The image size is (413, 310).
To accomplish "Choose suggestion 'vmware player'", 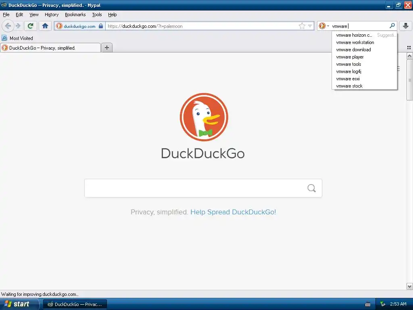I will coord(364,57).
